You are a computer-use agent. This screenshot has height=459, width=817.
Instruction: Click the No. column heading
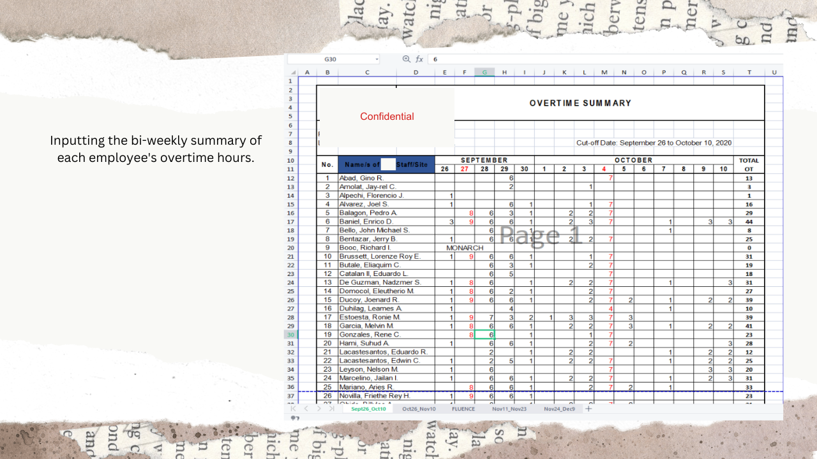coord(327,164)
